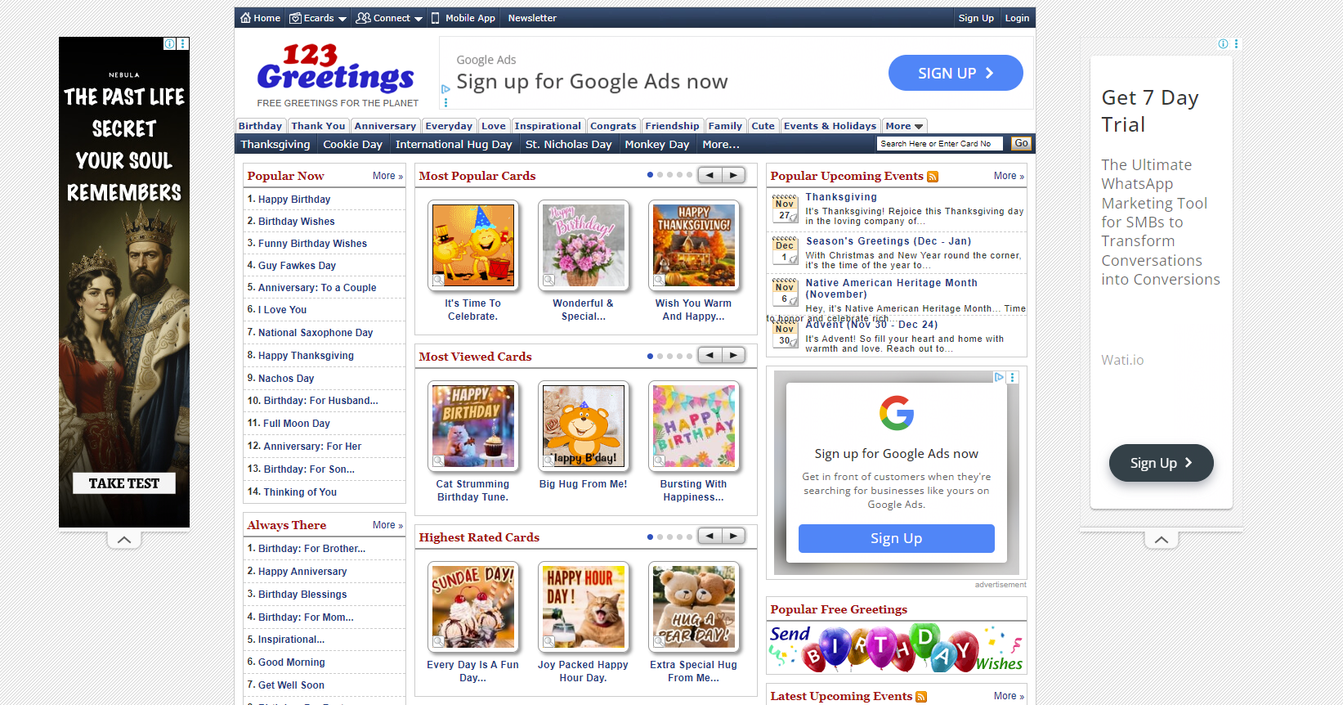Open RSS feed icon beside Popular Upcoming Events
The width and height of the screenshot is (1343, 705).
coord(933,177)
